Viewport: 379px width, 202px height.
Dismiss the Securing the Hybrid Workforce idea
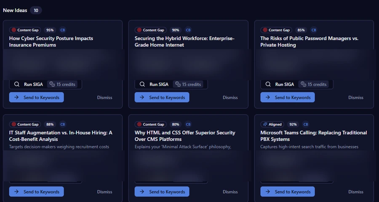[x=230, y=97]
